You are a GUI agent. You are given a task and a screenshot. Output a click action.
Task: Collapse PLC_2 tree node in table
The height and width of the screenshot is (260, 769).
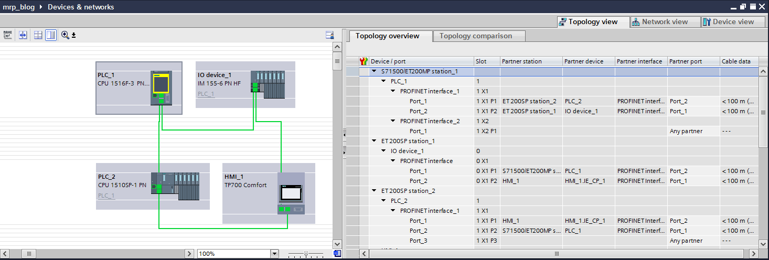[384, 201]
